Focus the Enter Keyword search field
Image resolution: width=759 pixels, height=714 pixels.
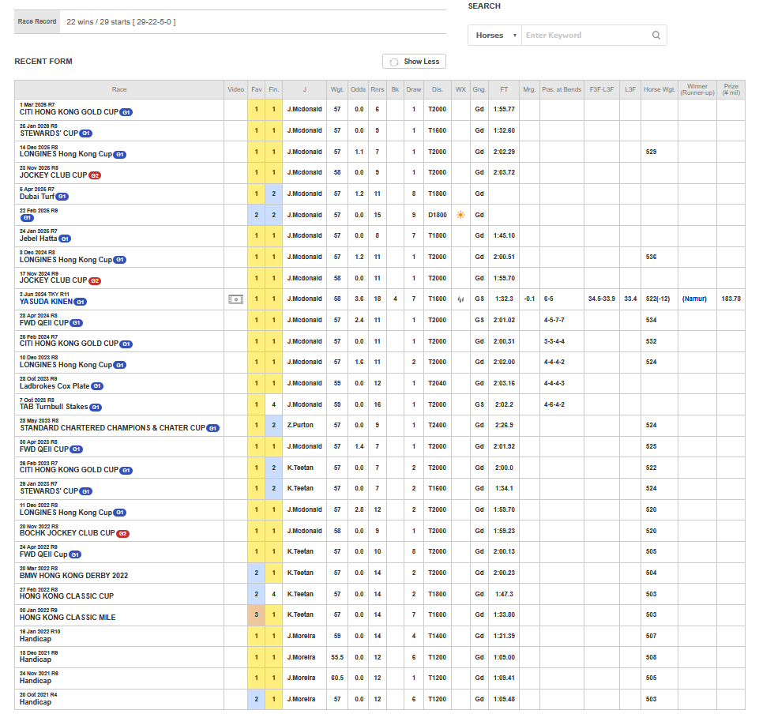pyautogui.click(x=587, y=36)
